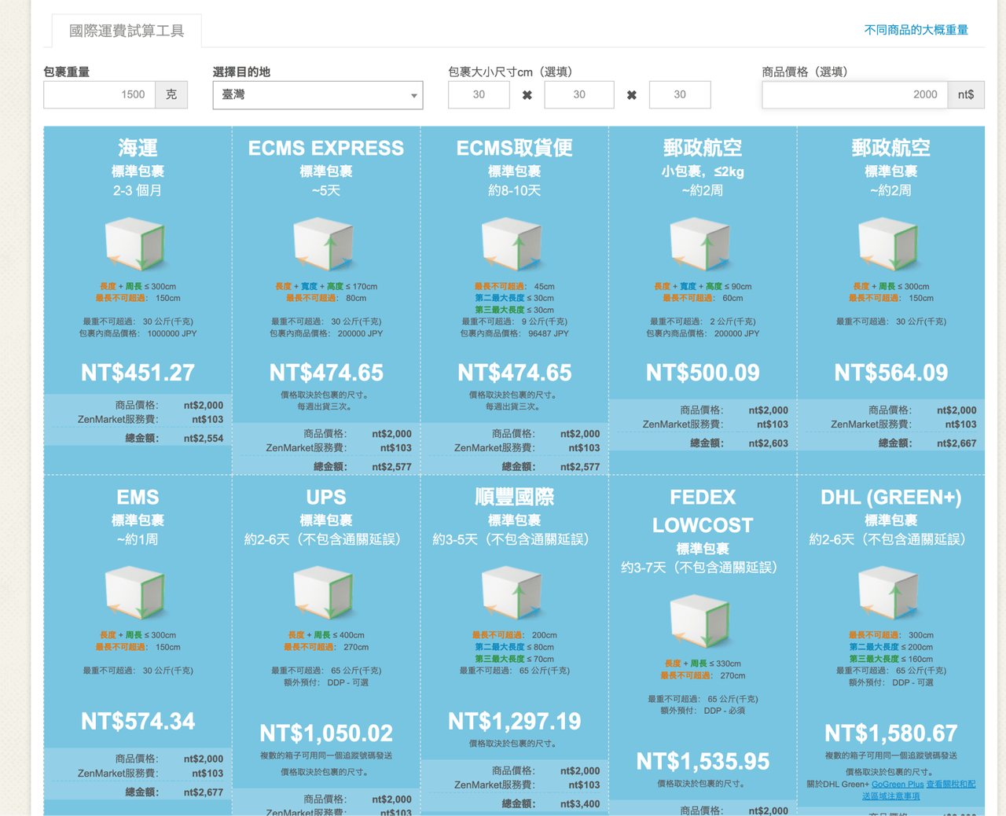1006x816 pixels.
Task: Click the nt$2,603 total amount
Action: (769, 443)
